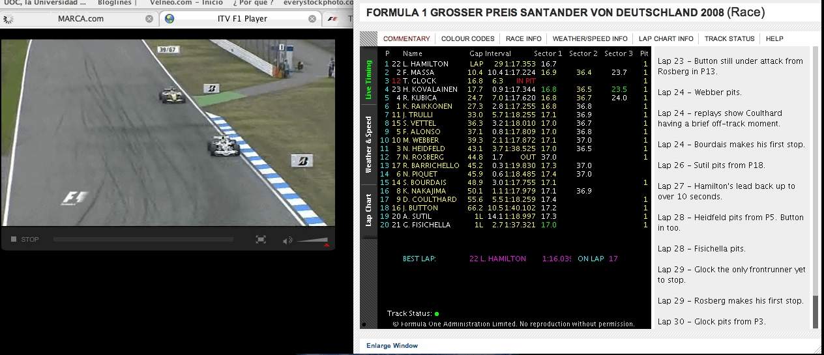Click the Pit column header
The height and width of the screenshot is (355, 824).
[x=644, y=53]
